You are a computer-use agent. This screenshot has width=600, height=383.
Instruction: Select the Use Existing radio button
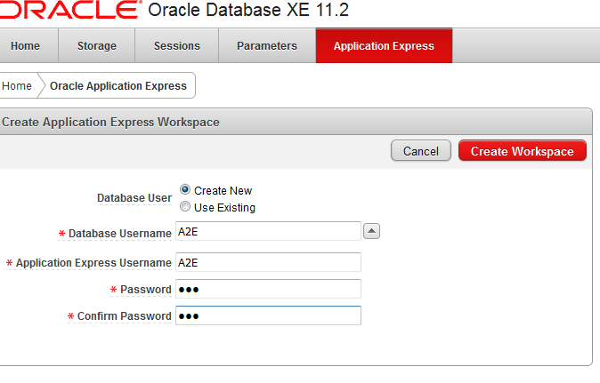coord(185,206)
